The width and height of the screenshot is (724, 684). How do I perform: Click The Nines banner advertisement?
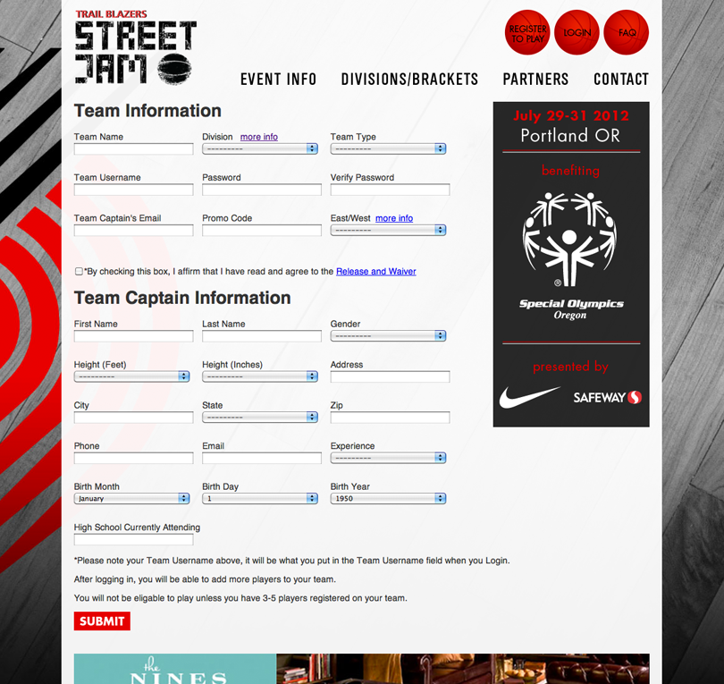(x=361, y=668)
